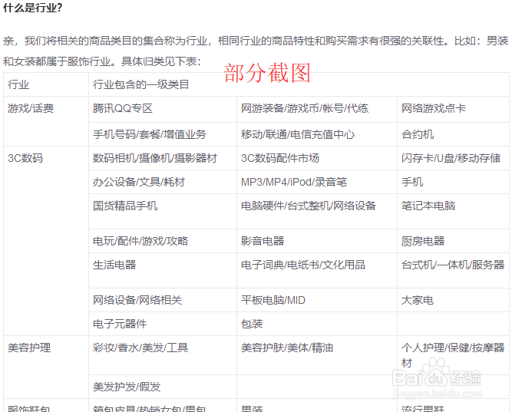Click the 游戏/话费 industry cell
512x412 pixels.
click(x=46, y=121)
